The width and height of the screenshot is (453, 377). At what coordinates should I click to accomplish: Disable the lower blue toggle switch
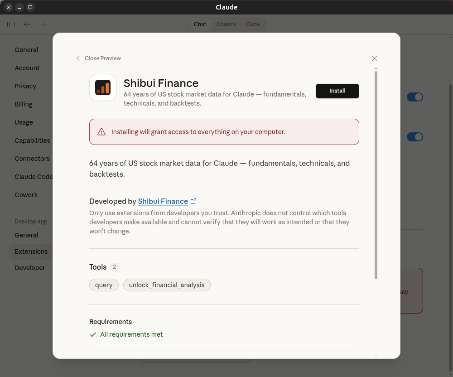[415, 137]
